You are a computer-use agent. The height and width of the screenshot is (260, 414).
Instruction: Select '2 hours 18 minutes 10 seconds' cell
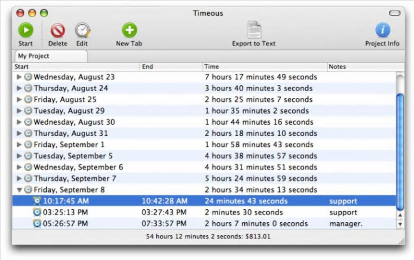pyautogui.click(x=261, y=133)
